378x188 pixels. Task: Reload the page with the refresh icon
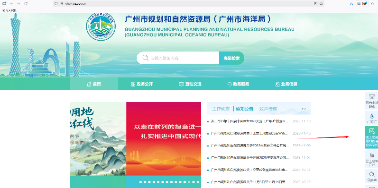(x=26, y=4)
